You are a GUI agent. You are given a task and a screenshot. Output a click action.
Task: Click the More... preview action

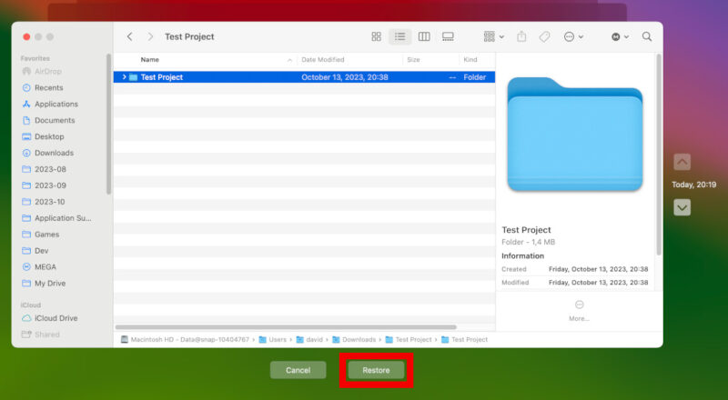tap(579, 311)
